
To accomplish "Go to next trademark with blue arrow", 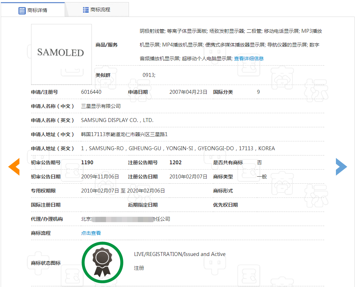I will 341,167.
